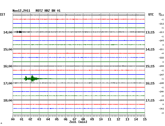165x126 pixels.
Task: Click the "15:15" UTC time label
Action: pos(150,66)
